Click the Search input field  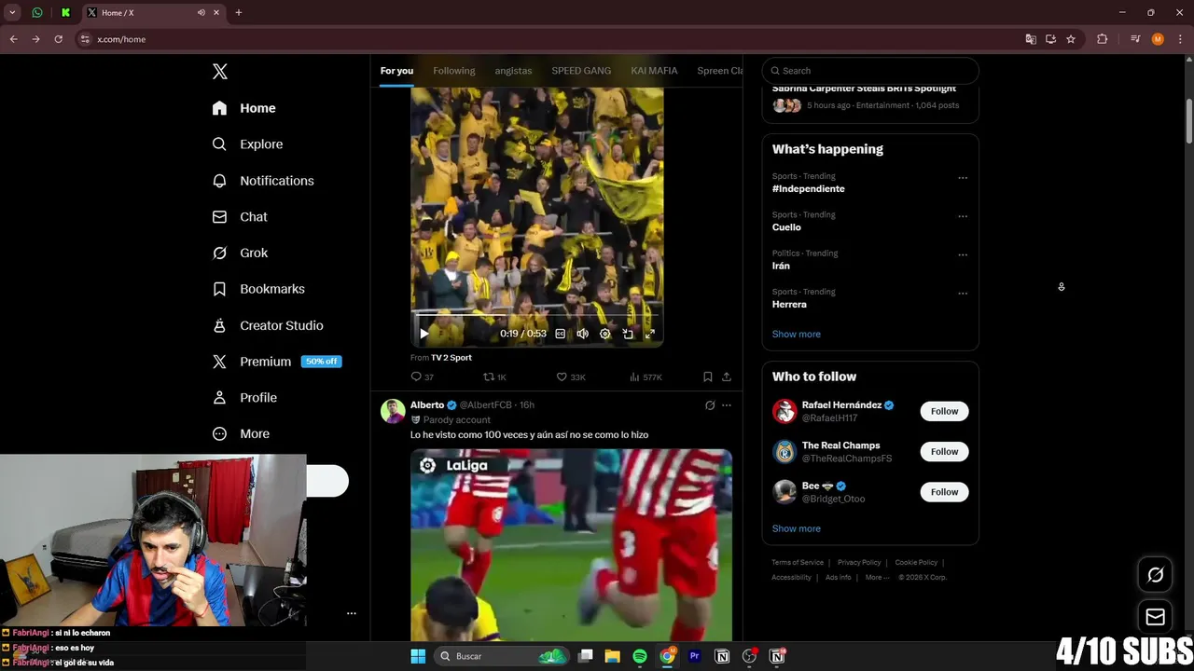(x=870, y=71)
